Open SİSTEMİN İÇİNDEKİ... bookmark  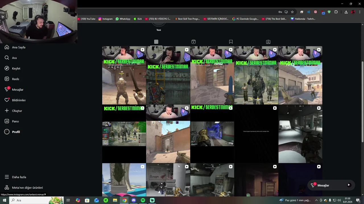pyautogui.click(x=216, y=19)
